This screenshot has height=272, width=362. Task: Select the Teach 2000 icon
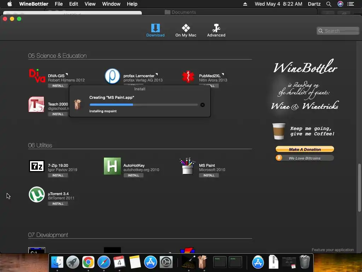point(36,104)
